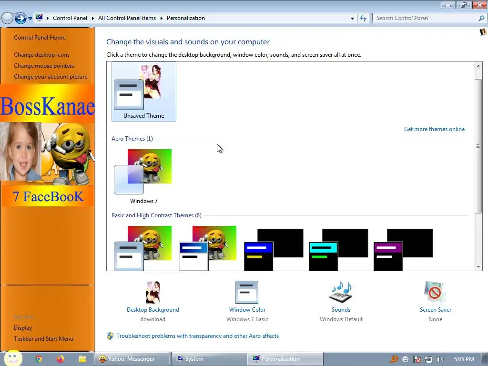The height and width of the screenshot is (366, 488).
Task: Click Personalization breadcrumb segment
Action: tap(186, 19)
